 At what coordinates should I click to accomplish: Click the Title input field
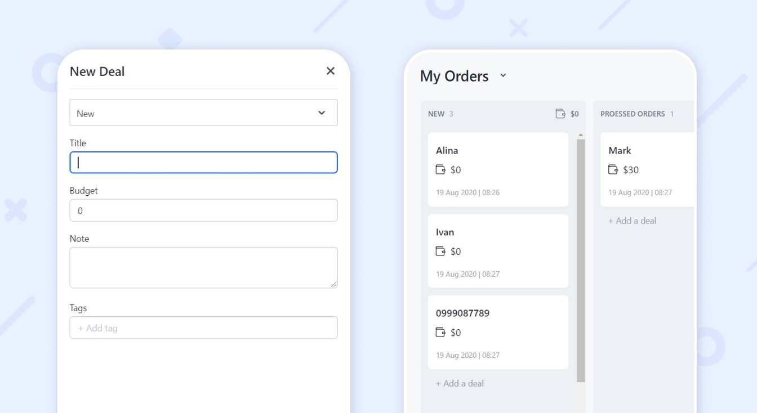pyautogui.click(x=203, y=162)
